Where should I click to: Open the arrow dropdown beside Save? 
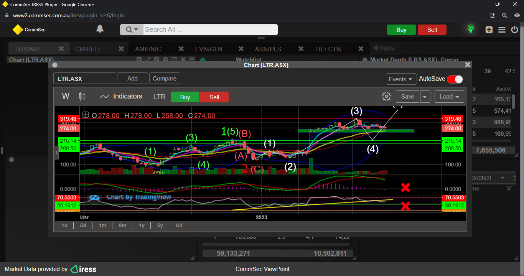(425, 97)
